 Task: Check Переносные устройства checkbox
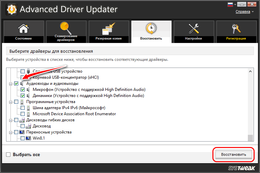(16, 132)
